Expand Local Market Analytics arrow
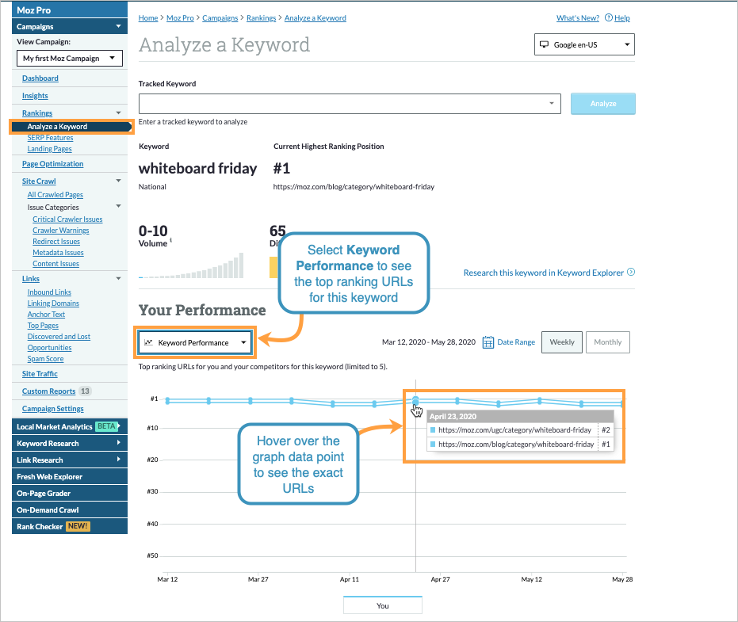The image size is (738, 622). [119, 425]
